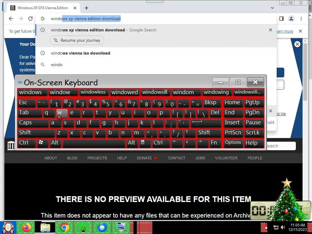The height and width of the screenshot is (234, 312).
Task: Close the Windows.XP.SP3.Vienna.Edition tab
Action: point(75,8)
